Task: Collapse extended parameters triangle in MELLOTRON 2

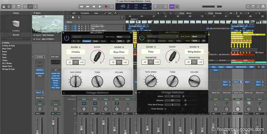Action: coord(140,93)
